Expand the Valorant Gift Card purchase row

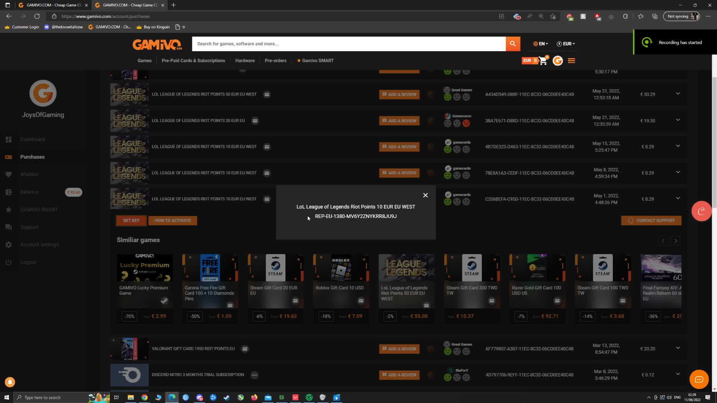pos(678,348)
